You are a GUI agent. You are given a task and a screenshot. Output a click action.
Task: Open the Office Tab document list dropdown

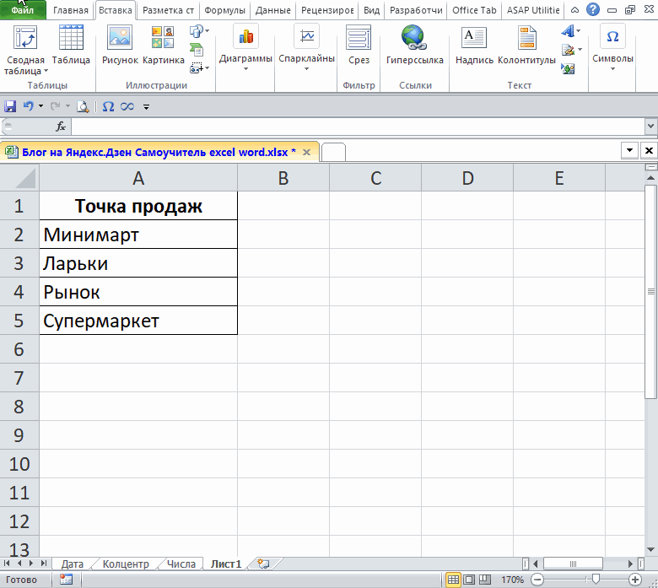629,150
